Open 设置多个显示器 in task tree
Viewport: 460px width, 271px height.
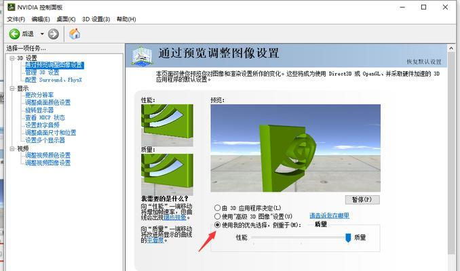pyautogui.click(x=45, y=140)
